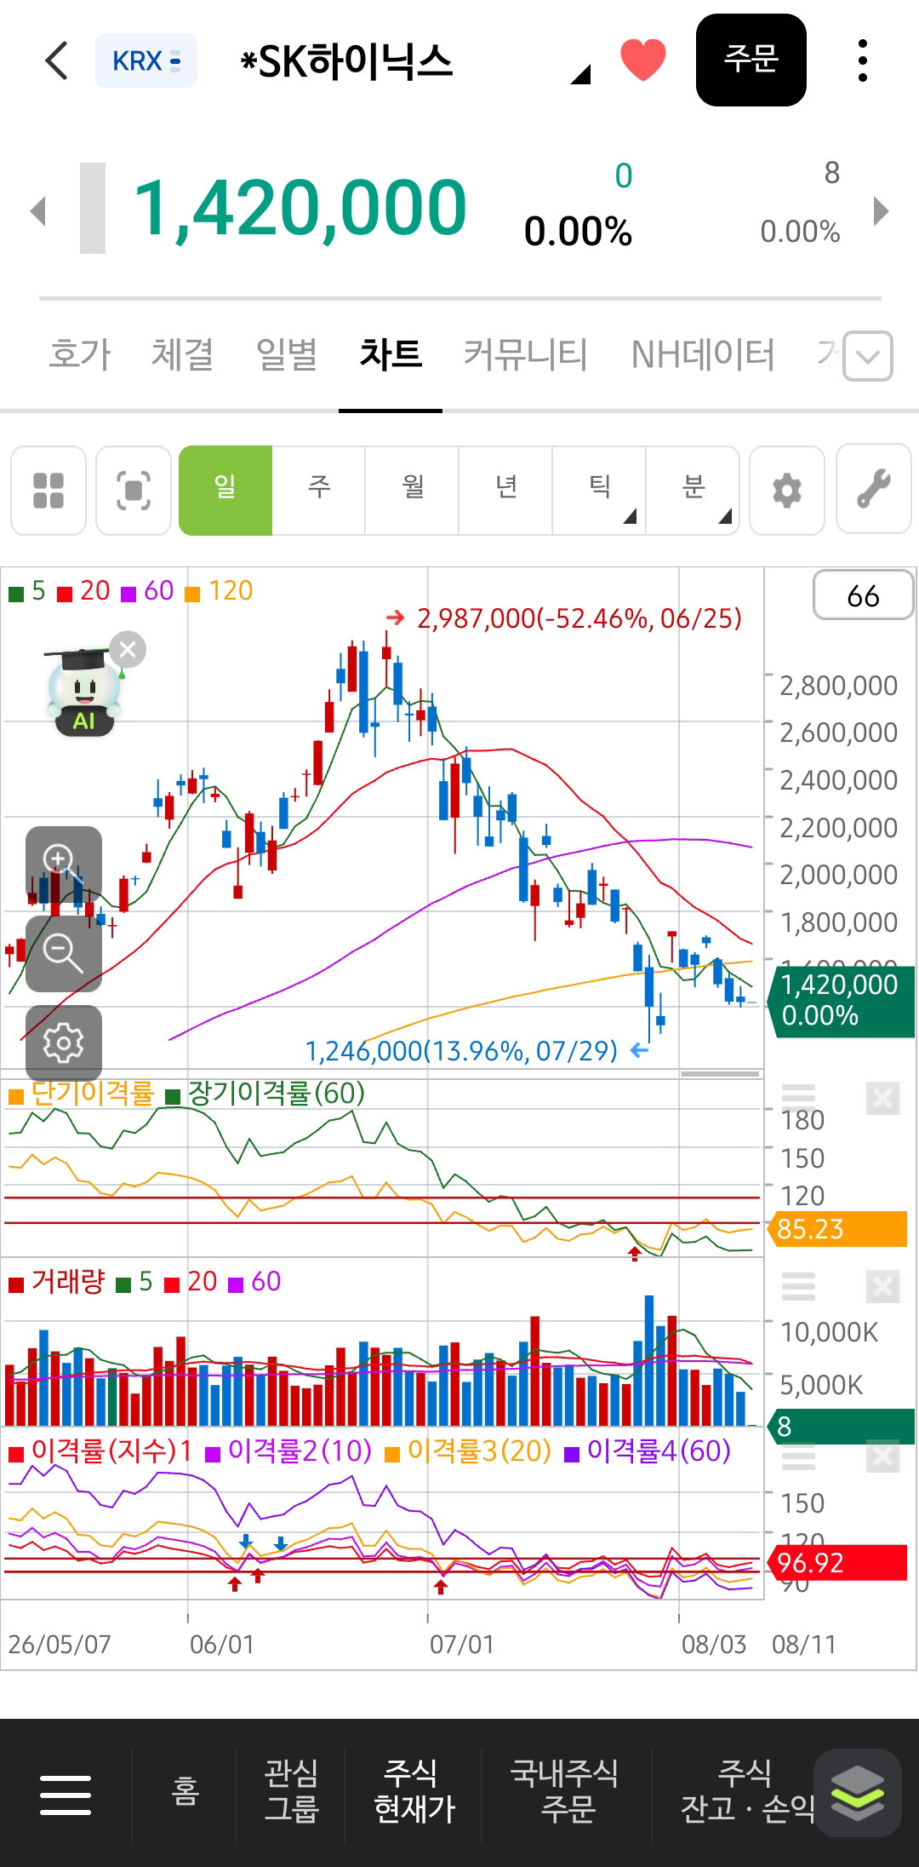919x1867 pixels.
Task: Switch to the 일별 tab
Action: click(287, 353)
